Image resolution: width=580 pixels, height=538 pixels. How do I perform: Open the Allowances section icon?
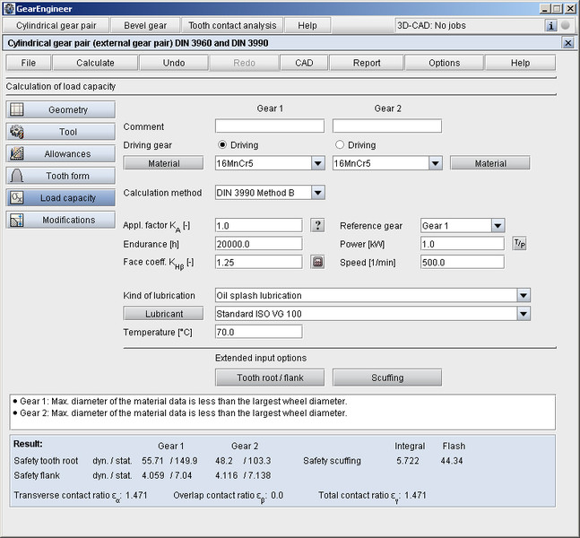(17, 154)
